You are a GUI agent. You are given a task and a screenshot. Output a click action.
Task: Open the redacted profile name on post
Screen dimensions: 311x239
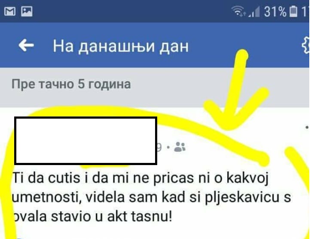pyautogui.click(x=85, y=141)
